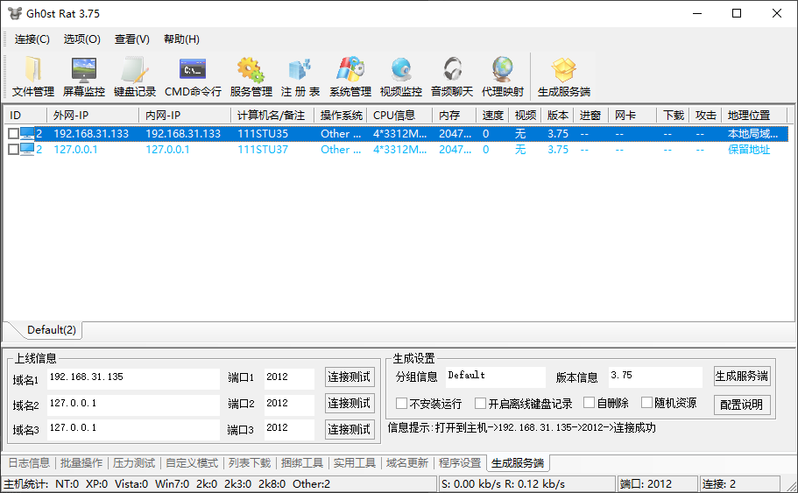Switch to the 自定义模式 tab

[x=192, y=463]
